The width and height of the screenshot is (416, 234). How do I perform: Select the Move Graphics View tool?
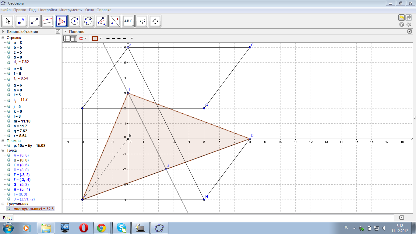pos(155,21)
